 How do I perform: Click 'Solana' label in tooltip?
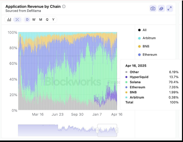coord(135,82)
